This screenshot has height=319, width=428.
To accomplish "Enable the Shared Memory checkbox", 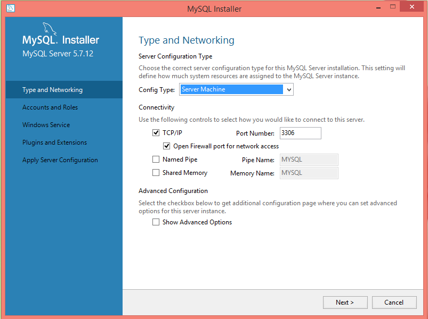I will (x=156, y=173).
